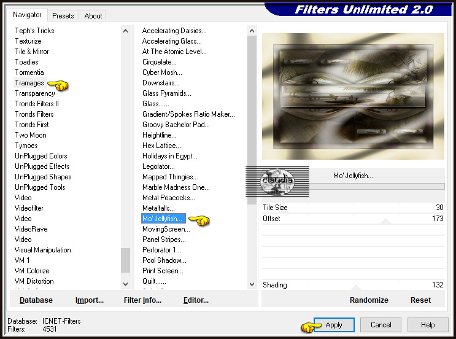Adjust the Offset slider
The width and height of the screenshot is (456, 339).
coord(353,219)
